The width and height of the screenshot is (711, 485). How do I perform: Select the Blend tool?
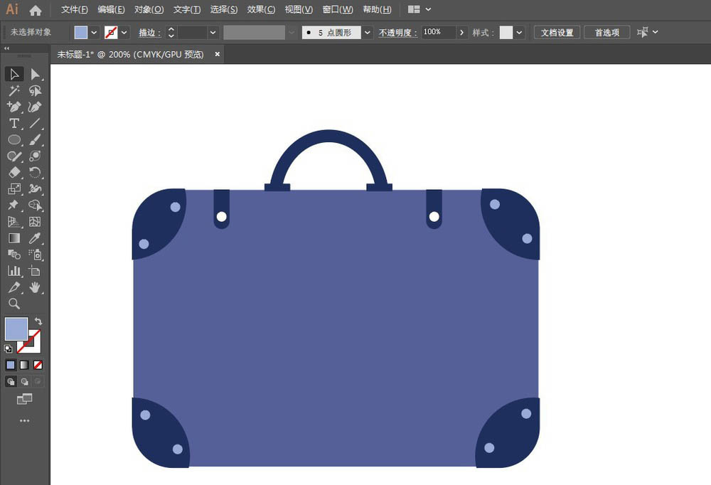point(14,255)
